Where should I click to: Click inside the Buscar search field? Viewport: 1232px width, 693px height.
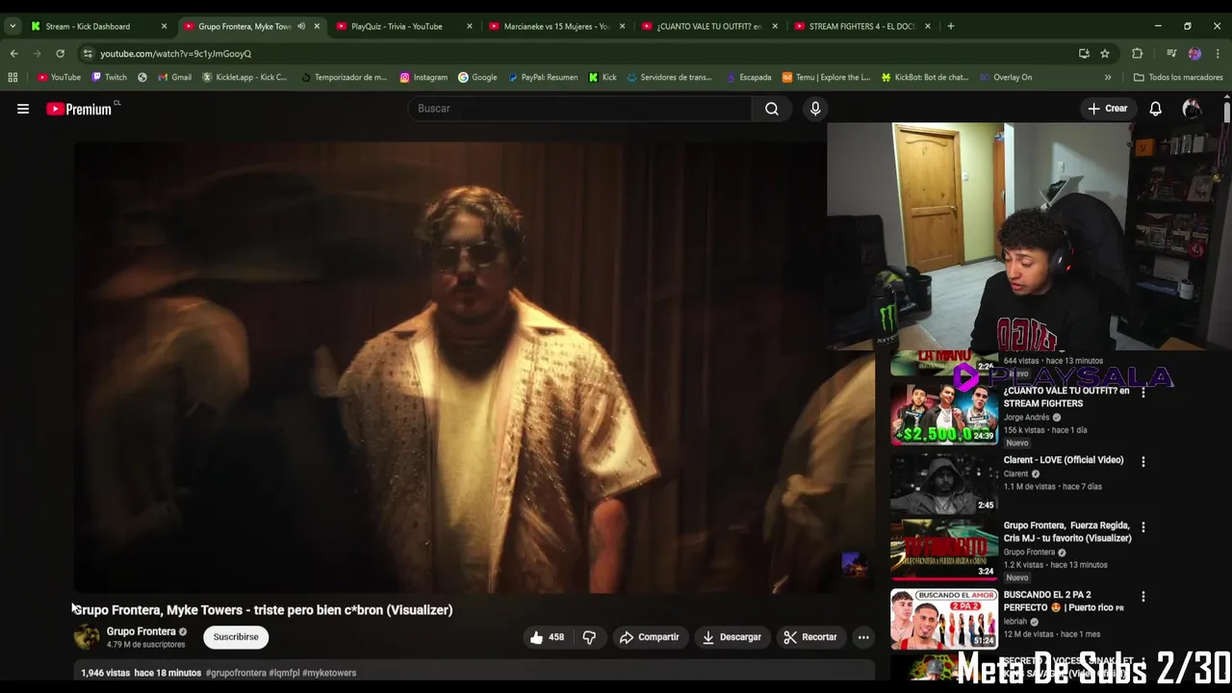[x=580, y=109]
